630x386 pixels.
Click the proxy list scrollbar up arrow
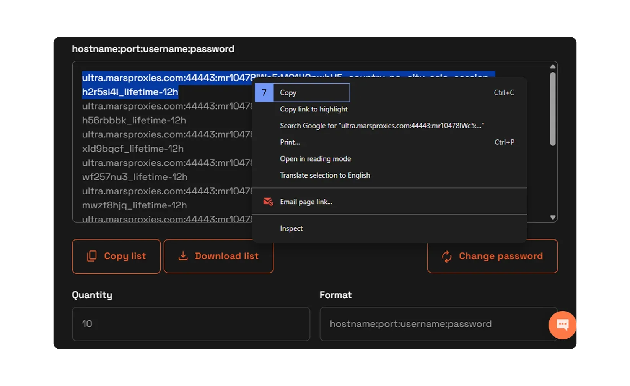(553, 66)
